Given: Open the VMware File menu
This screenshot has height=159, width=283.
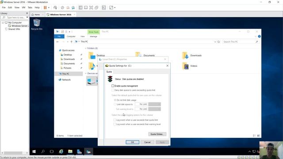Looking at the screenshot, I should (x=4, y=8).
